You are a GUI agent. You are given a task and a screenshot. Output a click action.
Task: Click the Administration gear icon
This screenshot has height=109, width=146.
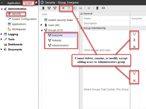5,9
